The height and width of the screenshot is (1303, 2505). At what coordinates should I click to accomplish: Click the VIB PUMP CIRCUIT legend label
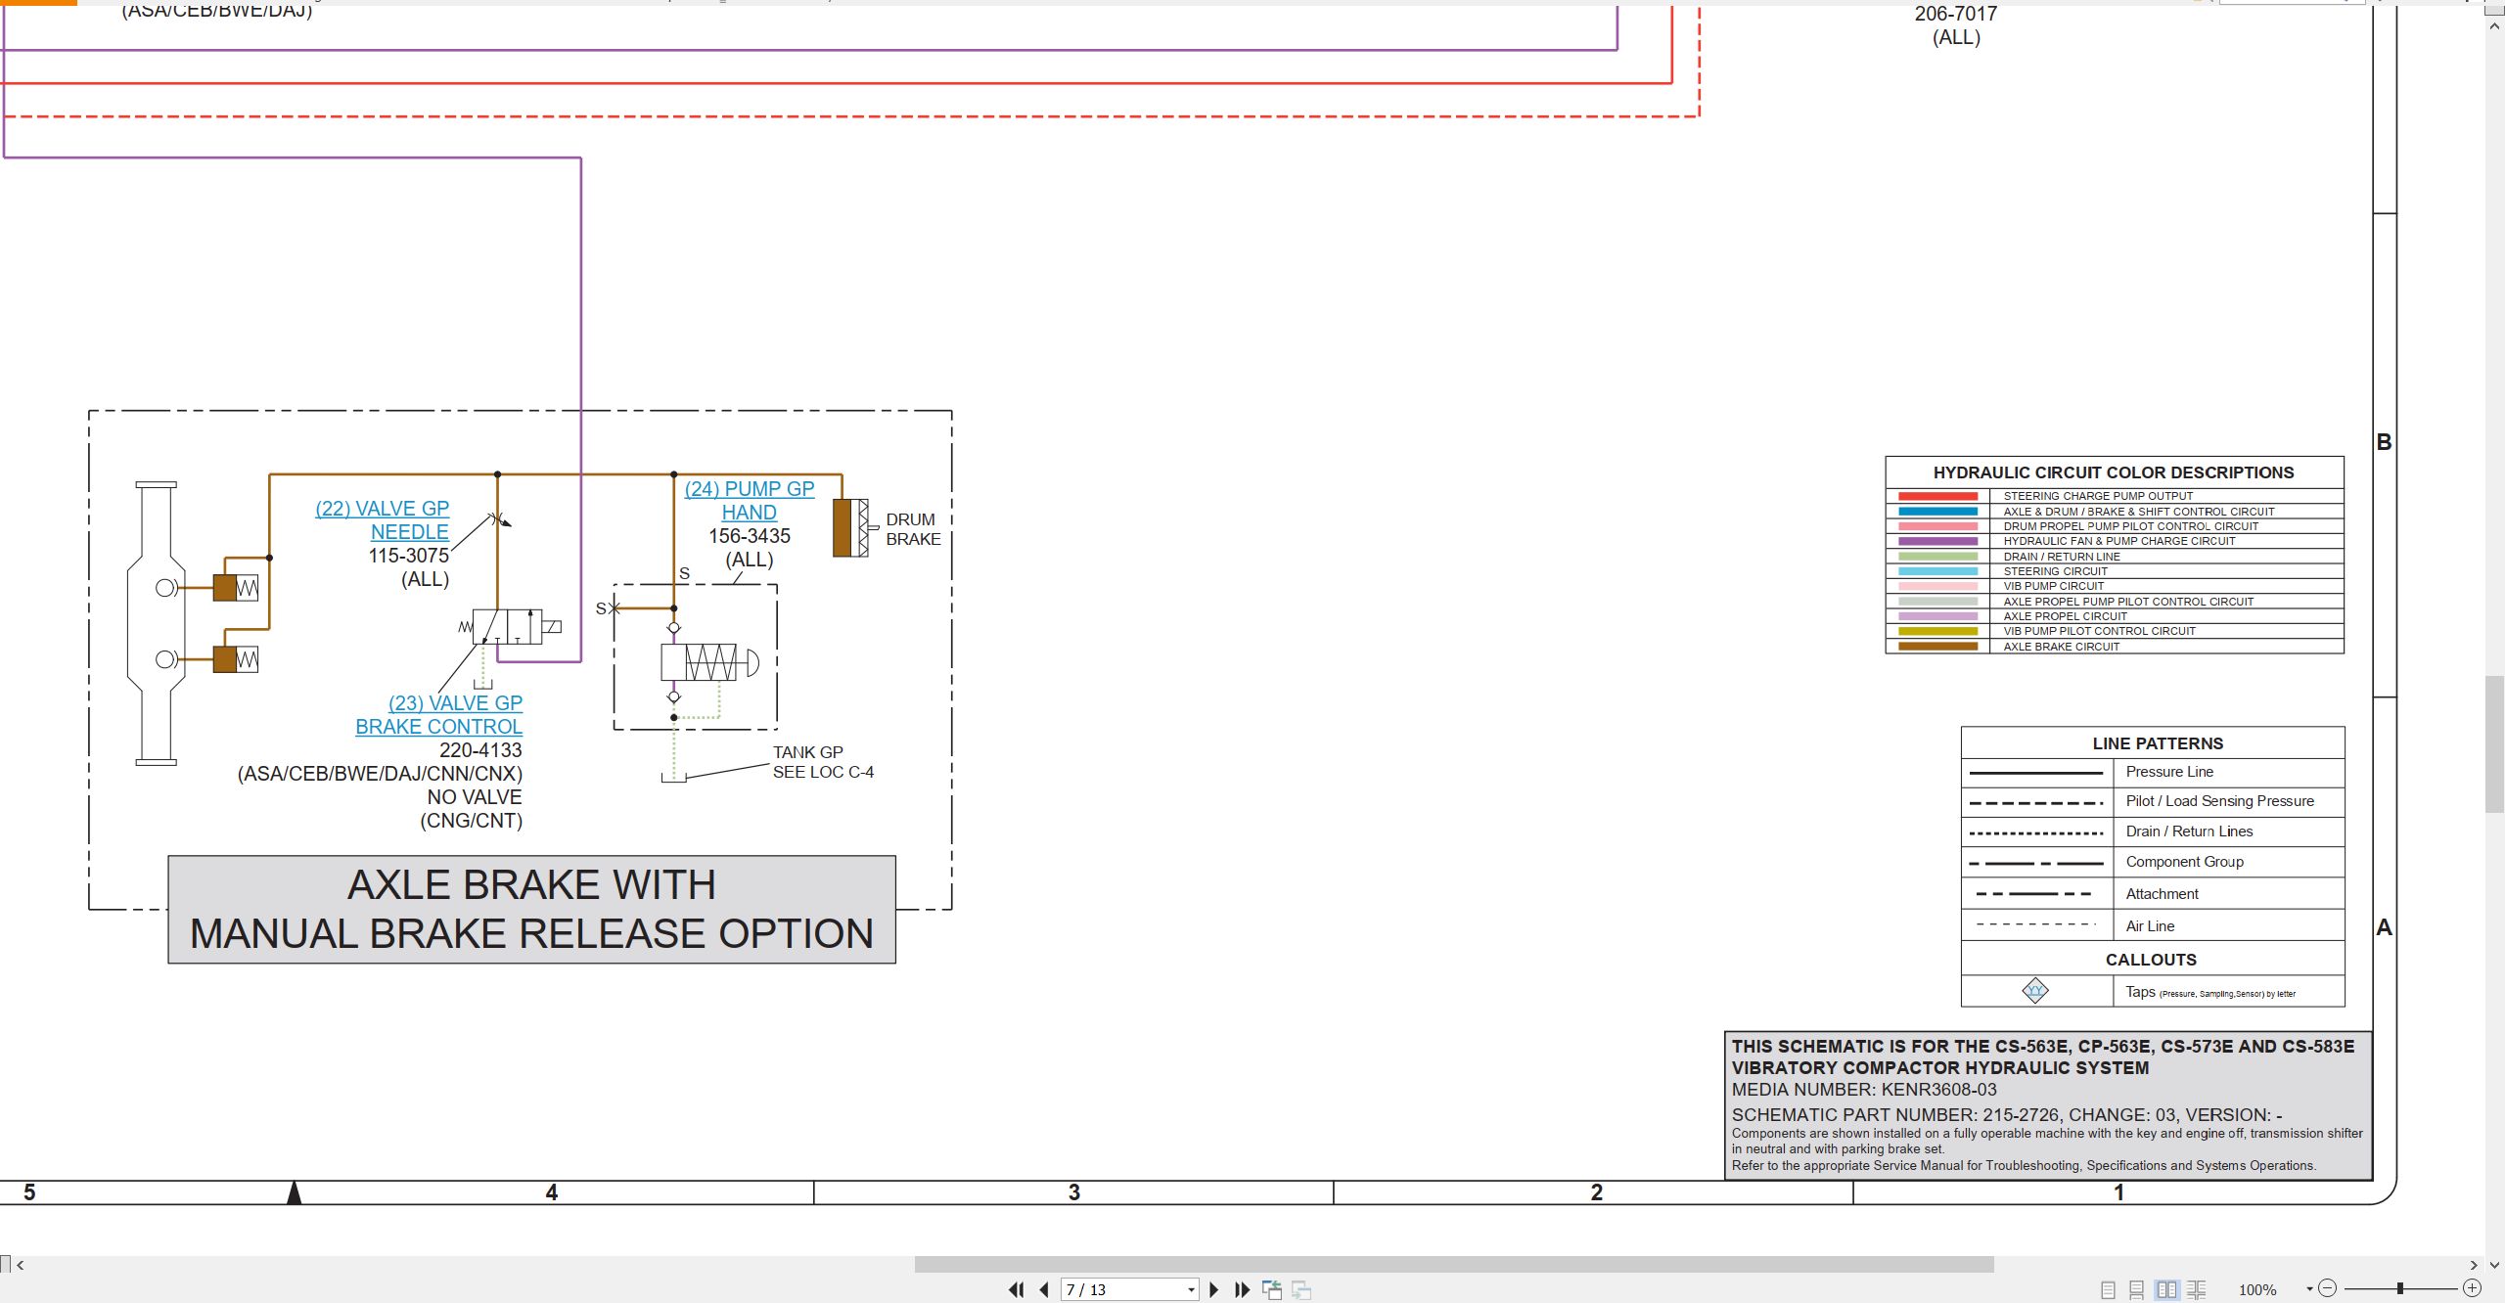coord(2053,586)
